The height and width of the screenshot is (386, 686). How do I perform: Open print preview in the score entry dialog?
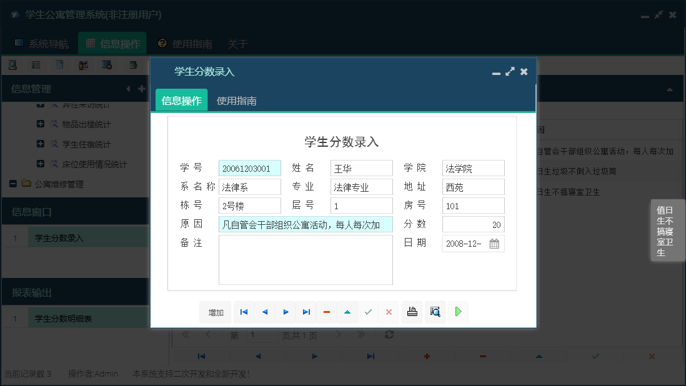tap(435, 312)
